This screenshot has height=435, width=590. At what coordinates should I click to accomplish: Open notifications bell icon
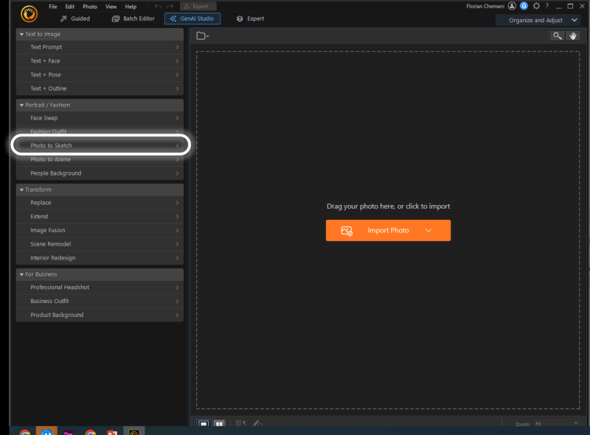click(x=524, y=6)
